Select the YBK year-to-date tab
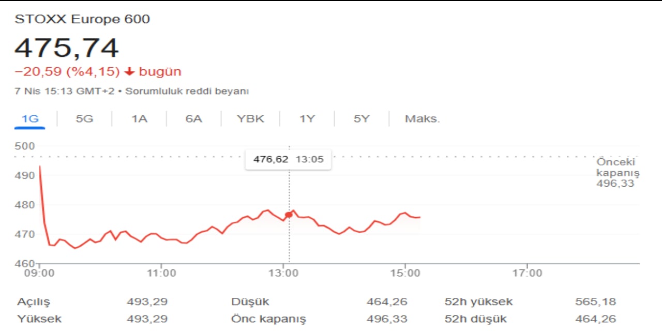The width and height of the screenshot is (662, 331). tap(250, 119)
